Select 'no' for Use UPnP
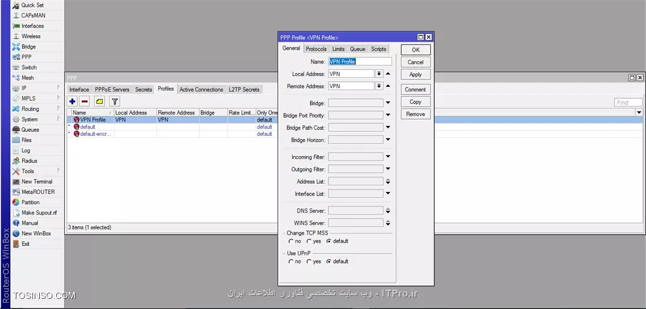This screenshot has height=309, width=646. 291,261
